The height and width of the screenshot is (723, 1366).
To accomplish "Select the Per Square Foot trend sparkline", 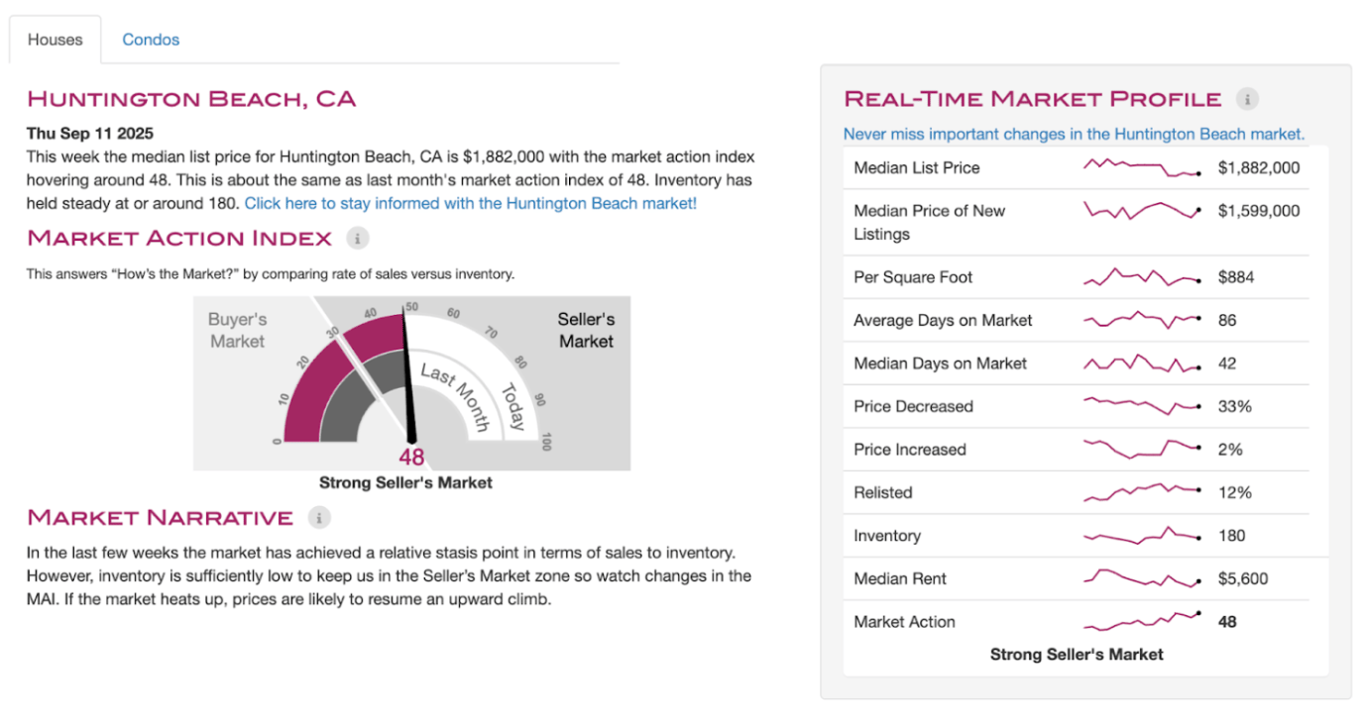I will [1142, 277].
